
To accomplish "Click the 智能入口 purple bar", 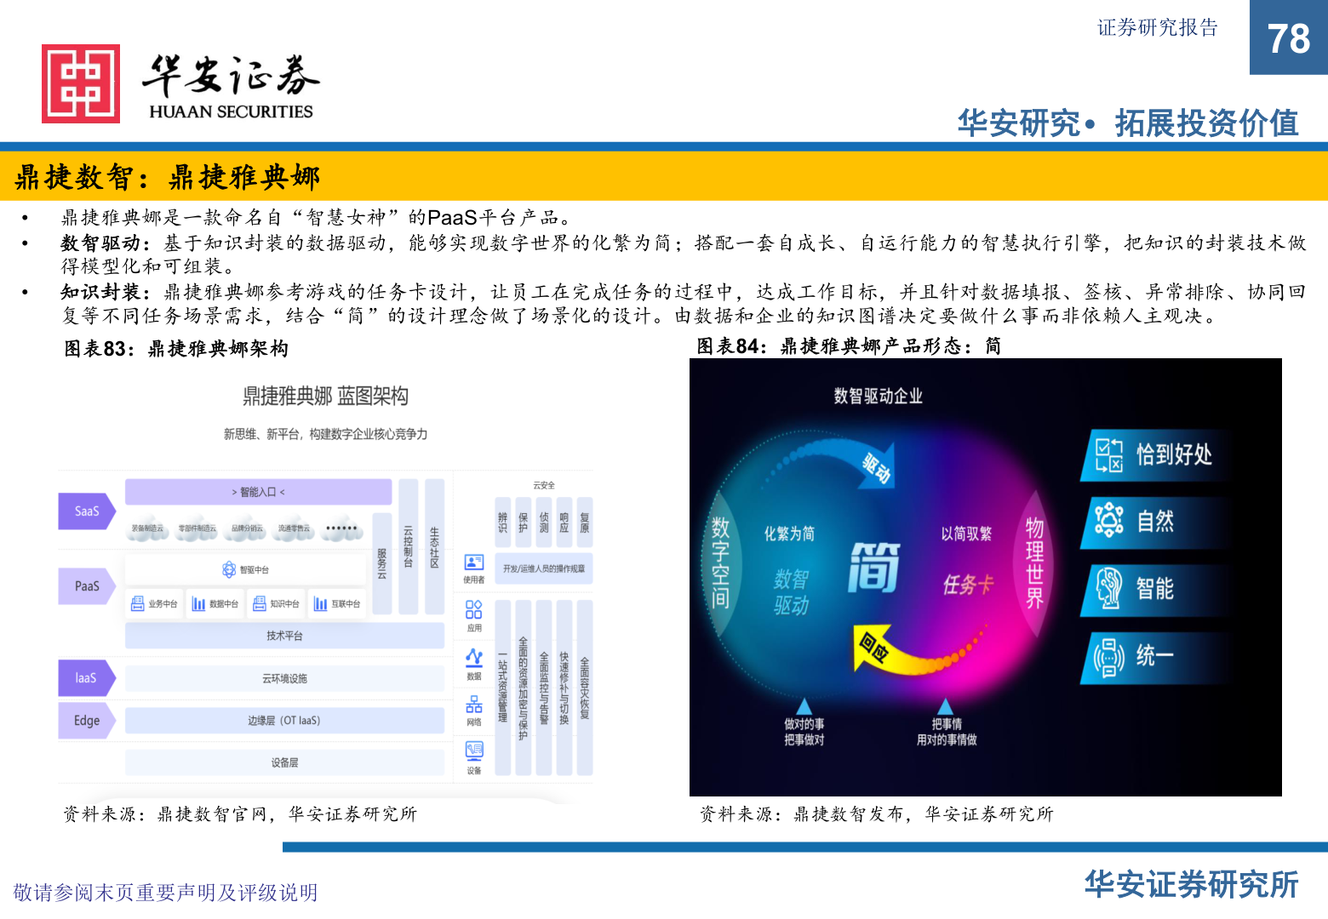I will click(x=259, y=492).
